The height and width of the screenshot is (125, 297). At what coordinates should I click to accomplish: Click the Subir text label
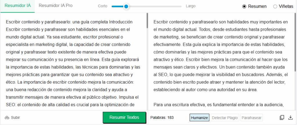click(15, 117)
